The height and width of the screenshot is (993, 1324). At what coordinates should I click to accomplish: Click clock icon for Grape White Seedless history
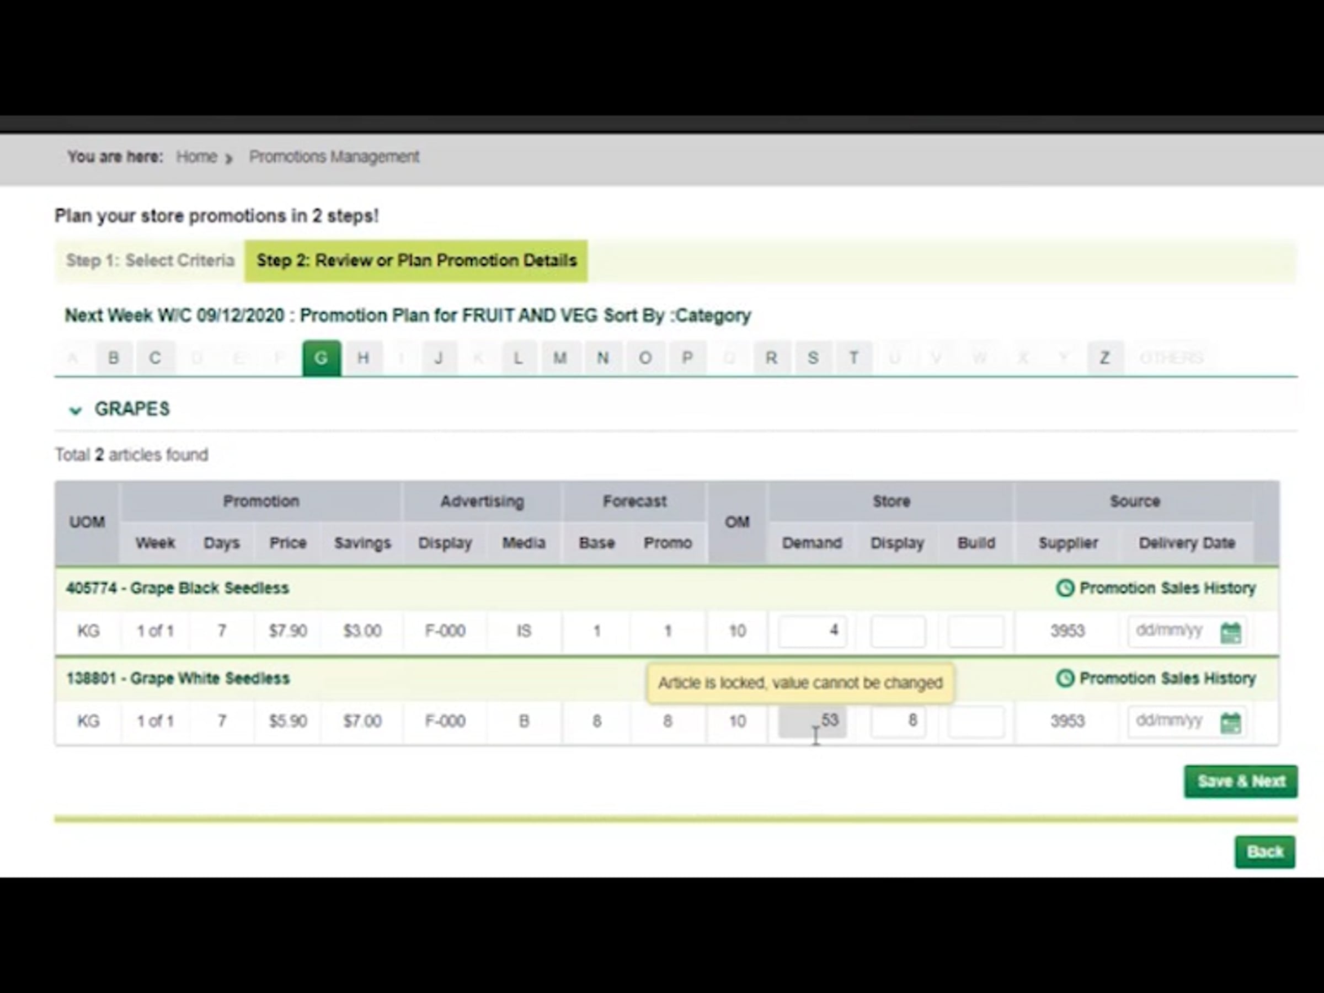pos(1065,678)
